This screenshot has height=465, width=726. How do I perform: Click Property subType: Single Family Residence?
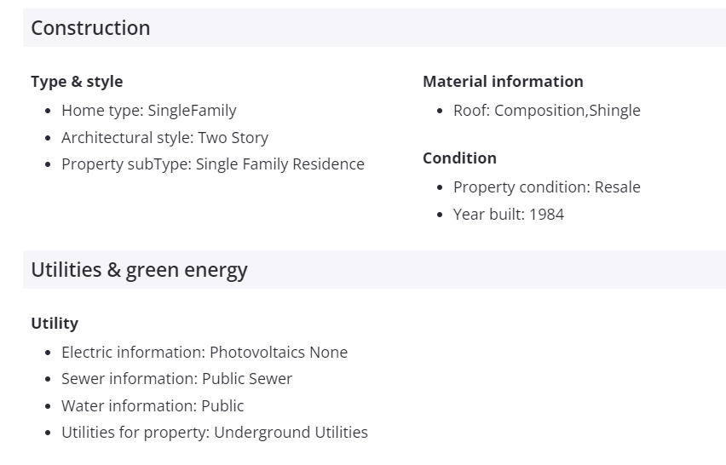(x=212, y=164)
